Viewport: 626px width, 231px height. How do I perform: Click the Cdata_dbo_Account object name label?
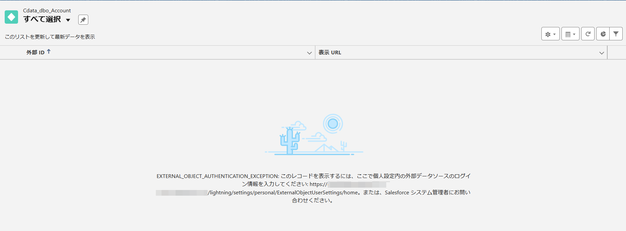tap(47, 10)
